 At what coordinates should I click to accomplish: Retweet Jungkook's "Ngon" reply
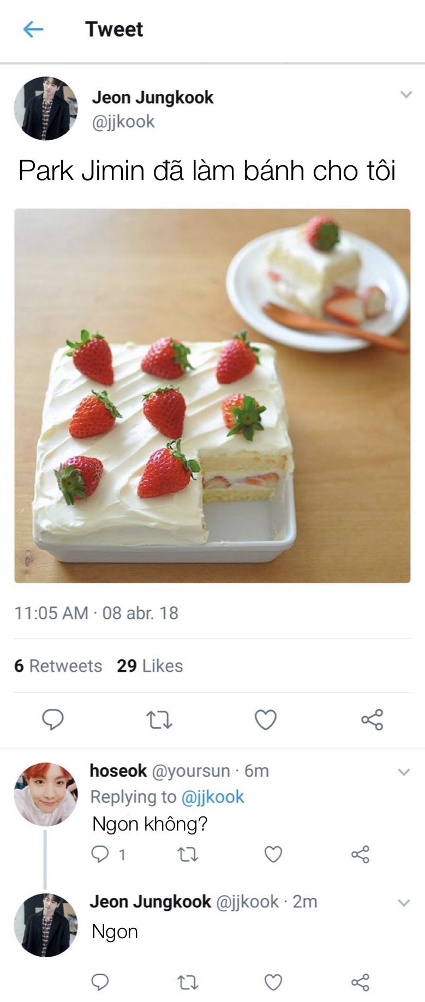point(188,983)
